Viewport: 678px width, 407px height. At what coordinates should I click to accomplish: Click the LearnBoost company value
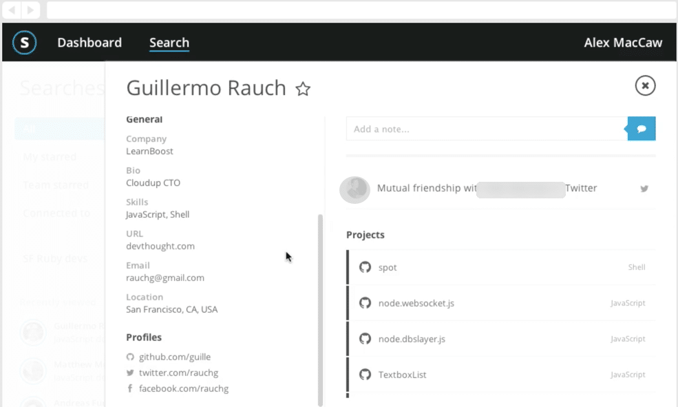click(149, 152)
